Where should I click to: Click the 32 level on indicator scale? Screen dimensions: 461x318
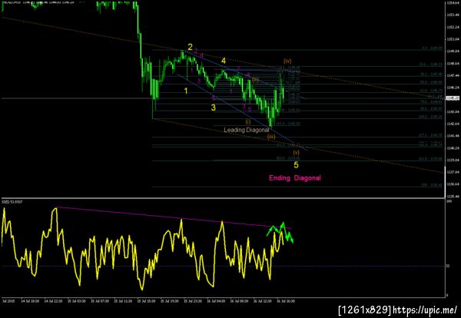coord(449,266)
